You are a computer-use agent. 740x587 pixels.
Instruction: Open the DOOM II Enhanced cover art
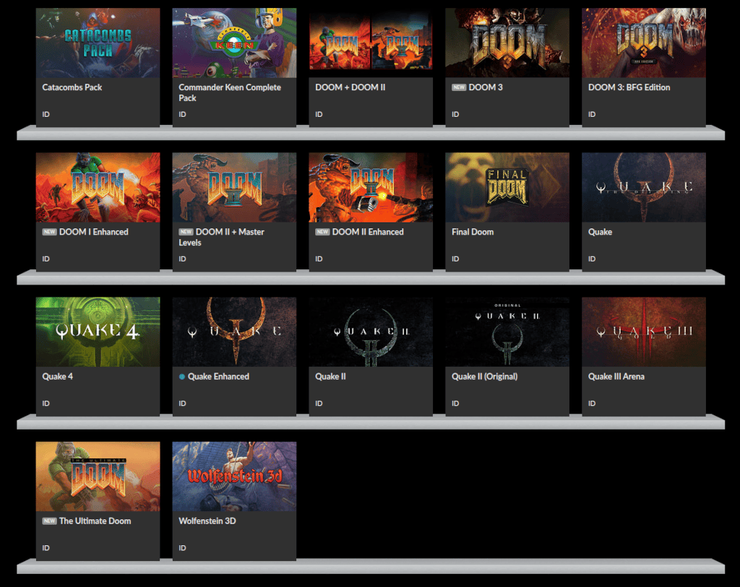pos(371,187)
